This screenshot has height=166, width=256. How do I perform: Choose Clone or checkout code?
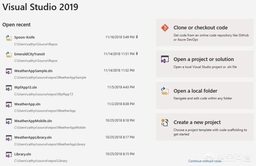point(205,32)
